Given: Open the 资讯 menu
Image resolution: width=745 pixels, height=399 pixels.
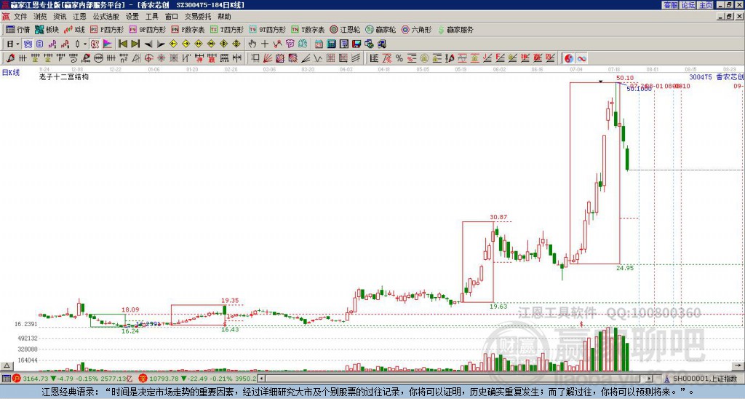Looking at the screenshot, I should click(60, 17).
